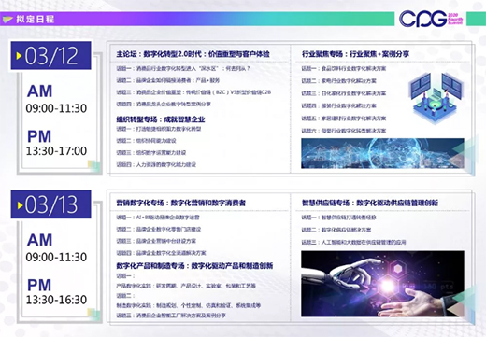The image size is (486, 337).
Task: Open the 数字化产品和制造专场 heading
Action: (x=194, y=266)
